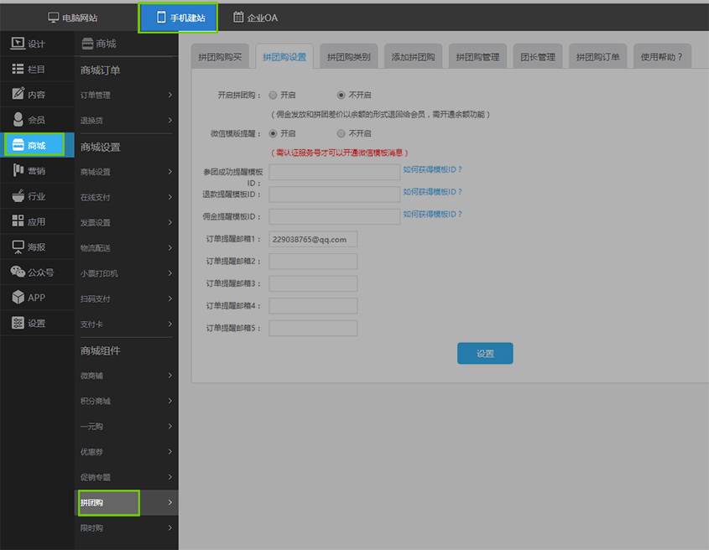Select the 商城 shop icon in sidebar
The height and width of the screenshot is (550, 709).
(18, 144)
